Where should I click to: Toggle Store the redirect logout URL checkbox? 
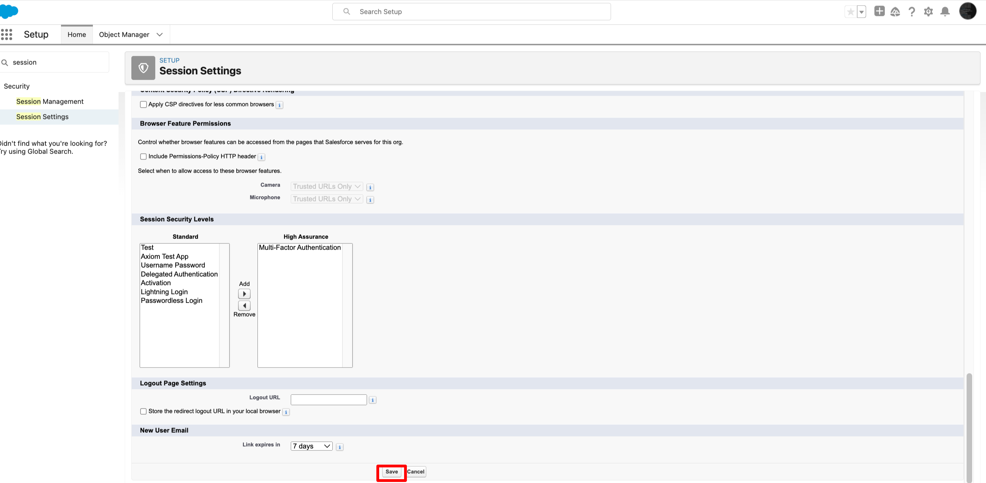(143, 411)
